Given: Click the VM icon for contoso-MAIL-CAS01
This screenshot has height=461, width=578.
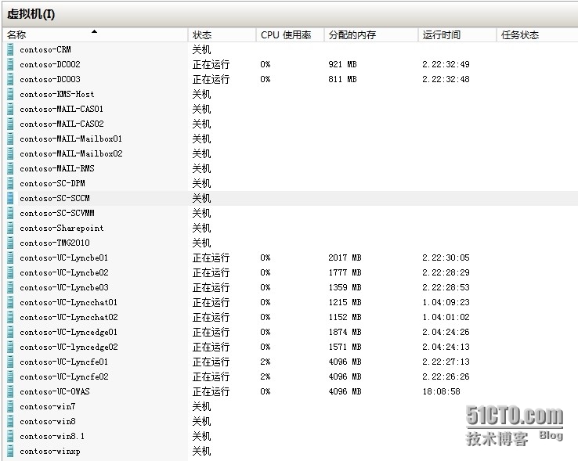Looking at the screenshot, I should (x=10, y=109).
